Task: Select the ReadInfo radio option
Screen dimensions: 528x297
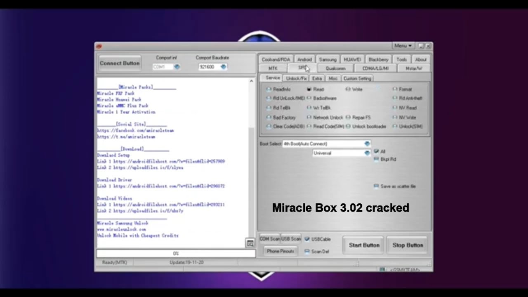Action: click(x=279, y=89)
